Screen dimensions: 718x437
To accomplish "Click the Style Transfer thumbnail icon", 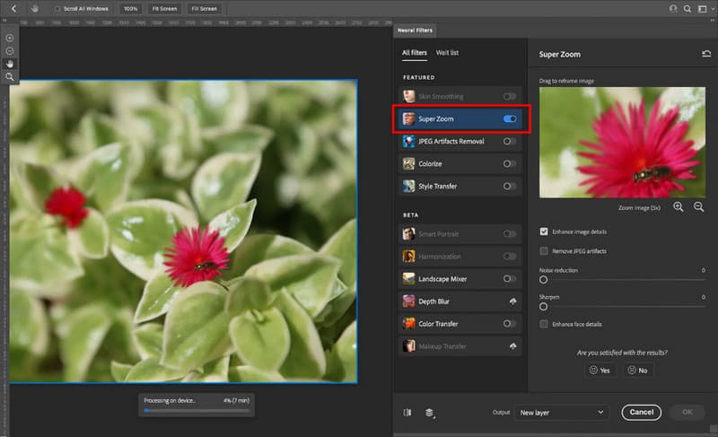I will tap(408, 186).
